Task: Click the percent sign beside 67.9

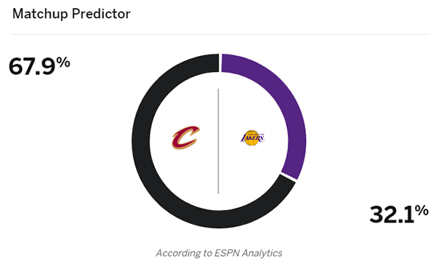Action: pos(63,62)
